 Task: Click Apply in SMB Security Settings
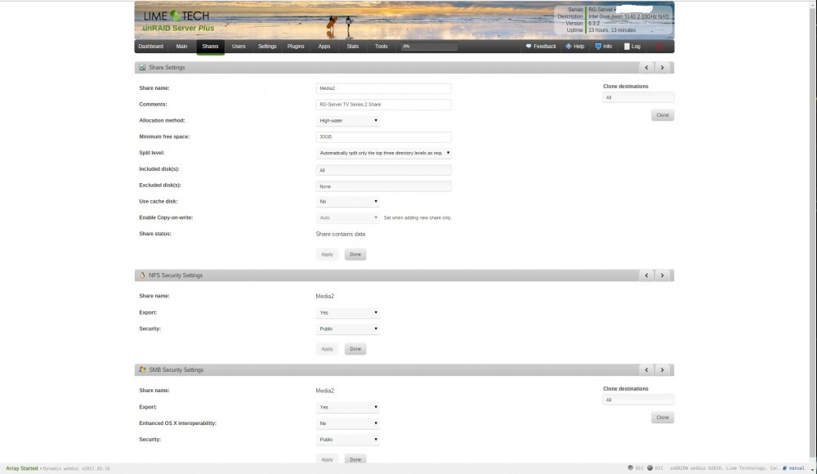(327, 459)
